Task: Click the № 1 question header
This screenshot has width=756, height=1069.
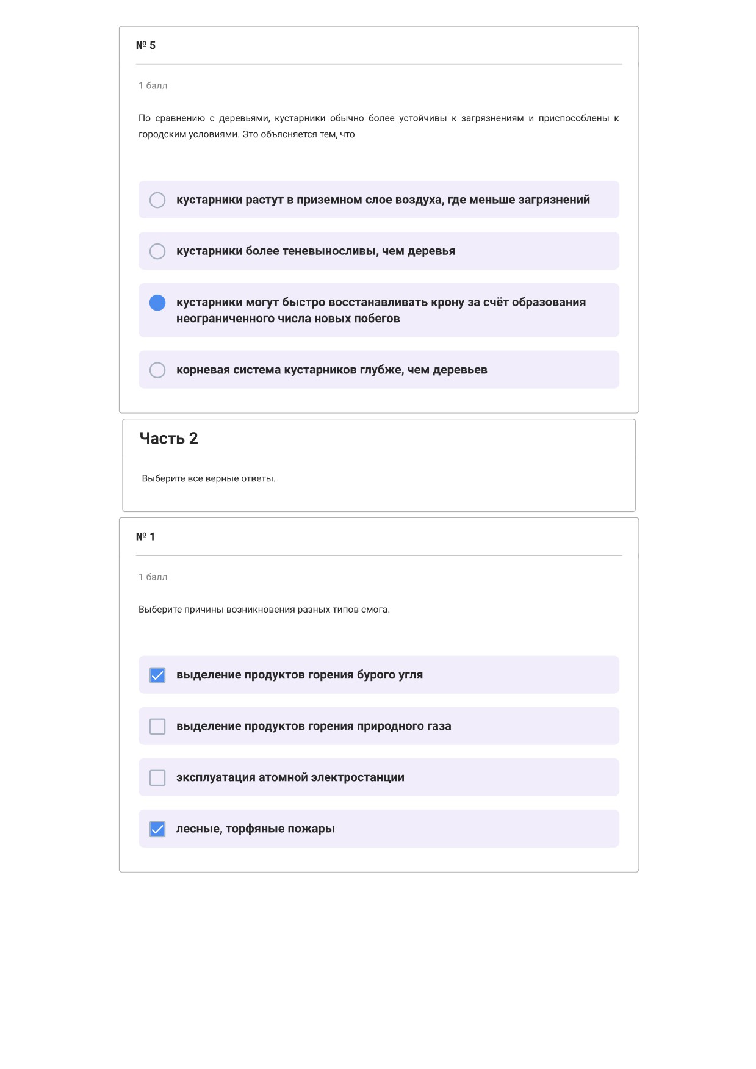Action: [x=146, y=537]
